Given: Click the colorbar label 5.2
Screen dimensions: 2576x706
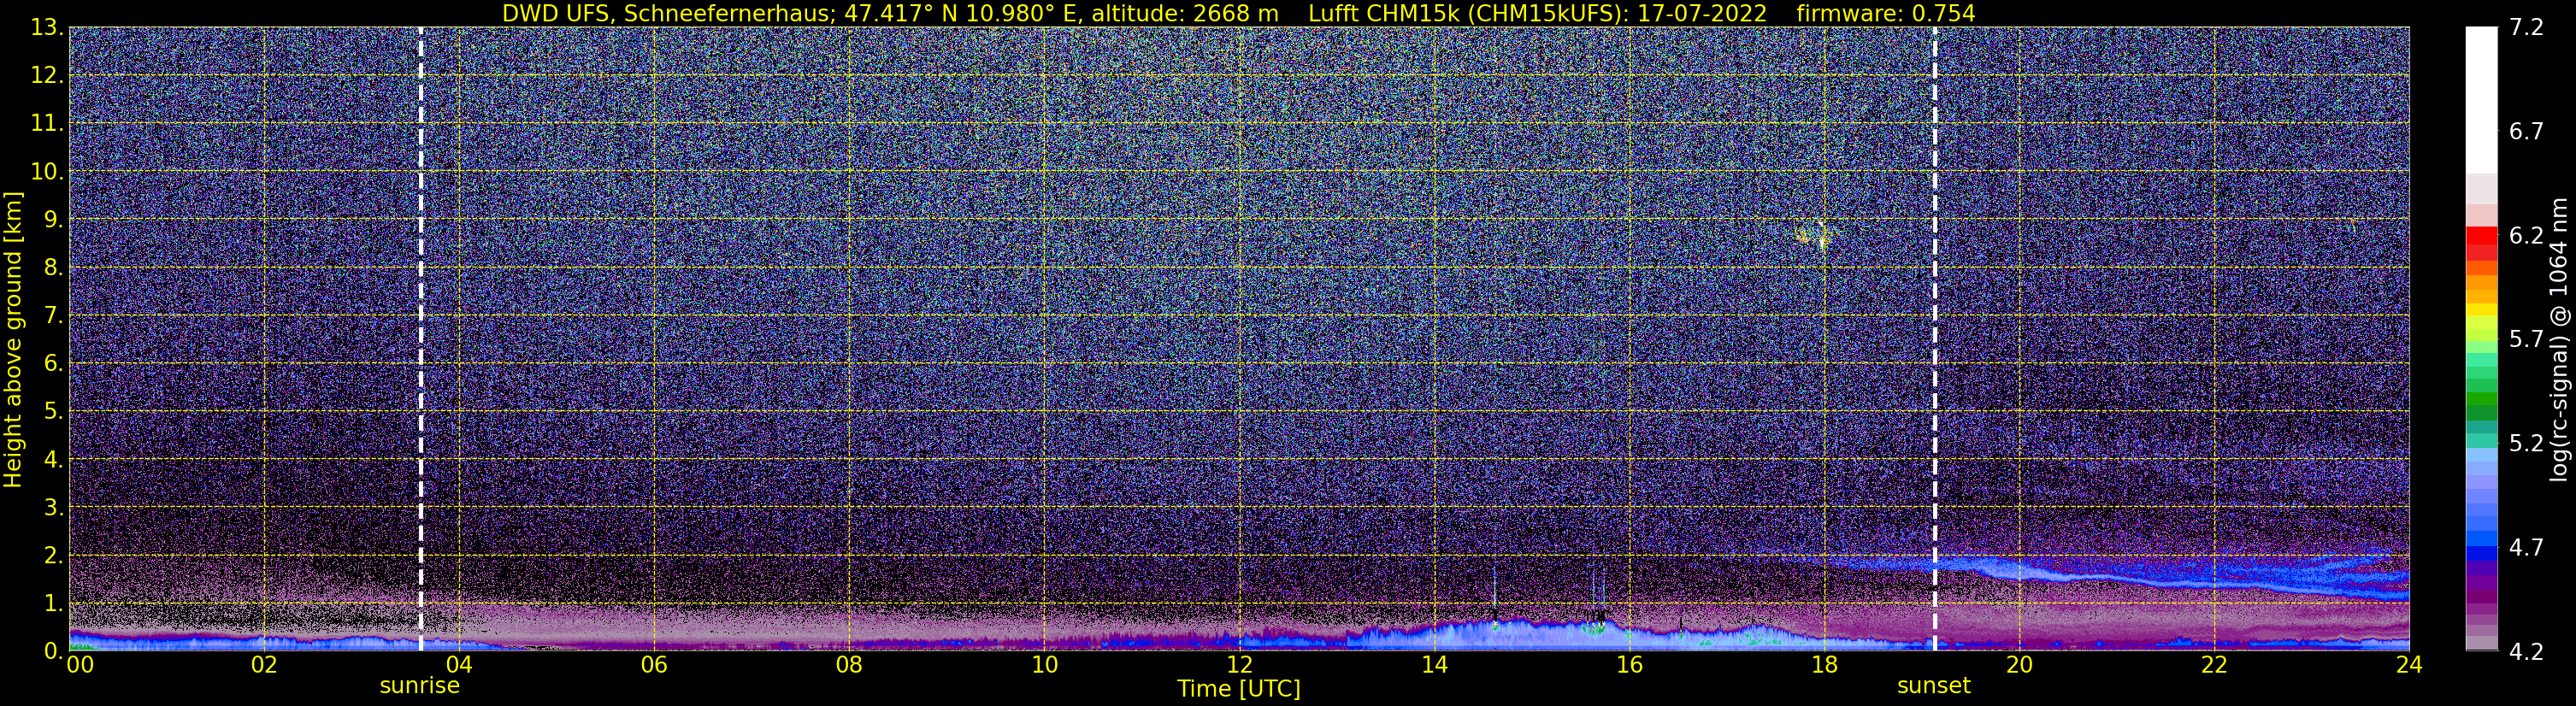Looking at the screenshot, I should [2527, 444].
